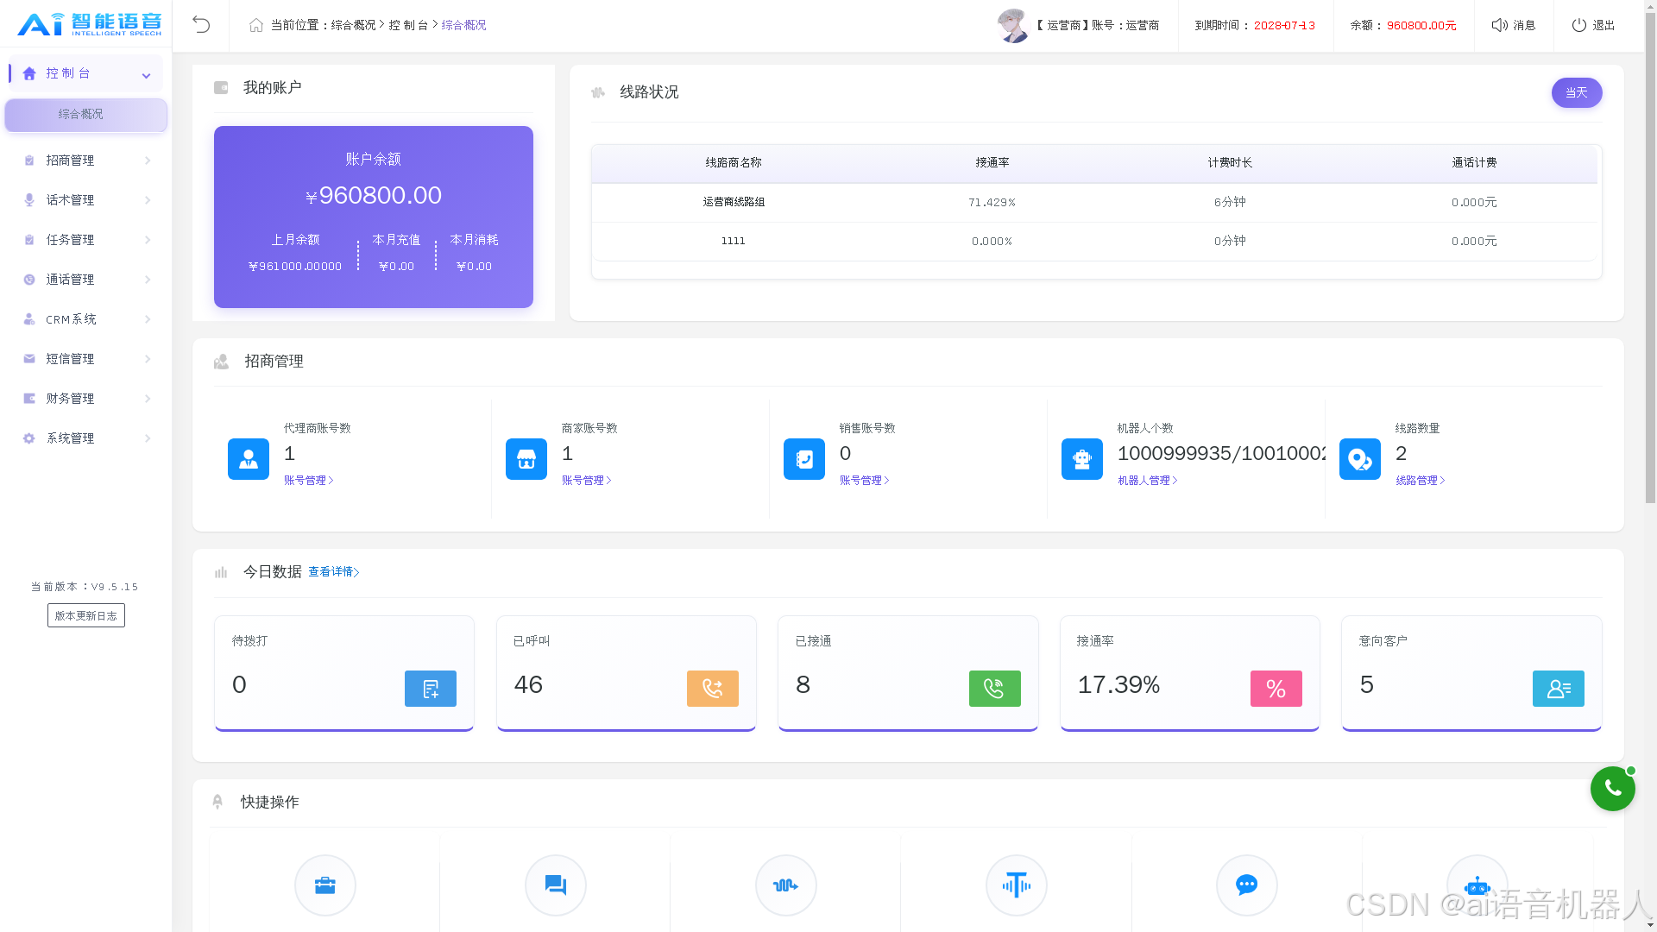Open 线路管理 link
This screenshot has width=1657, height=932.
point(1421,481)
